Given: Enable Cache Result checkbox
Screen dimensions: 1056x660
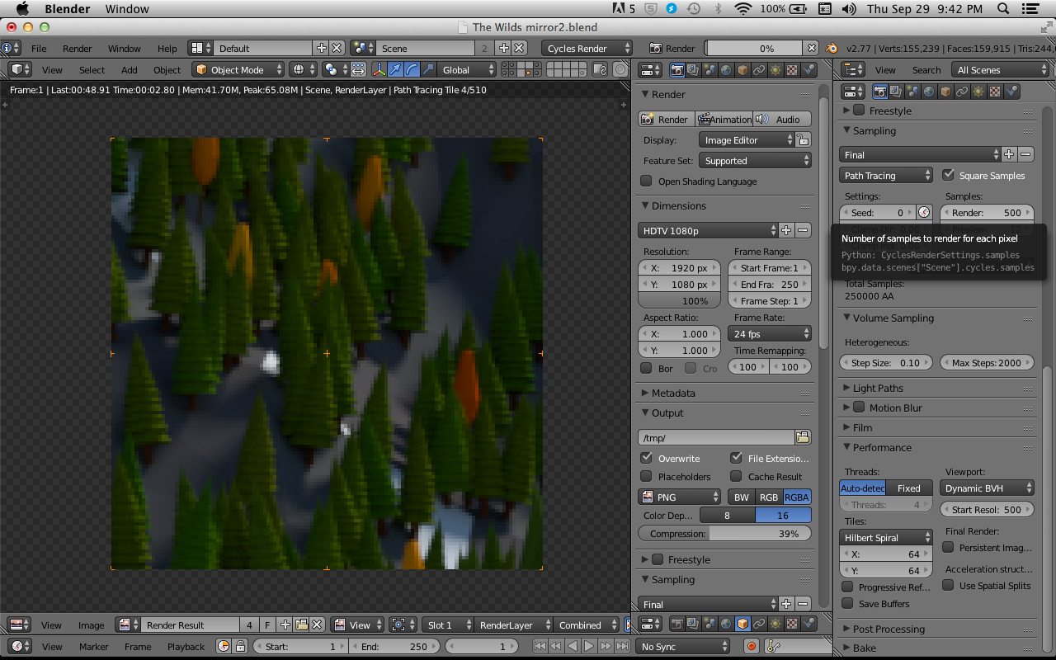Looking at the screenshot, I should [736, 476].
